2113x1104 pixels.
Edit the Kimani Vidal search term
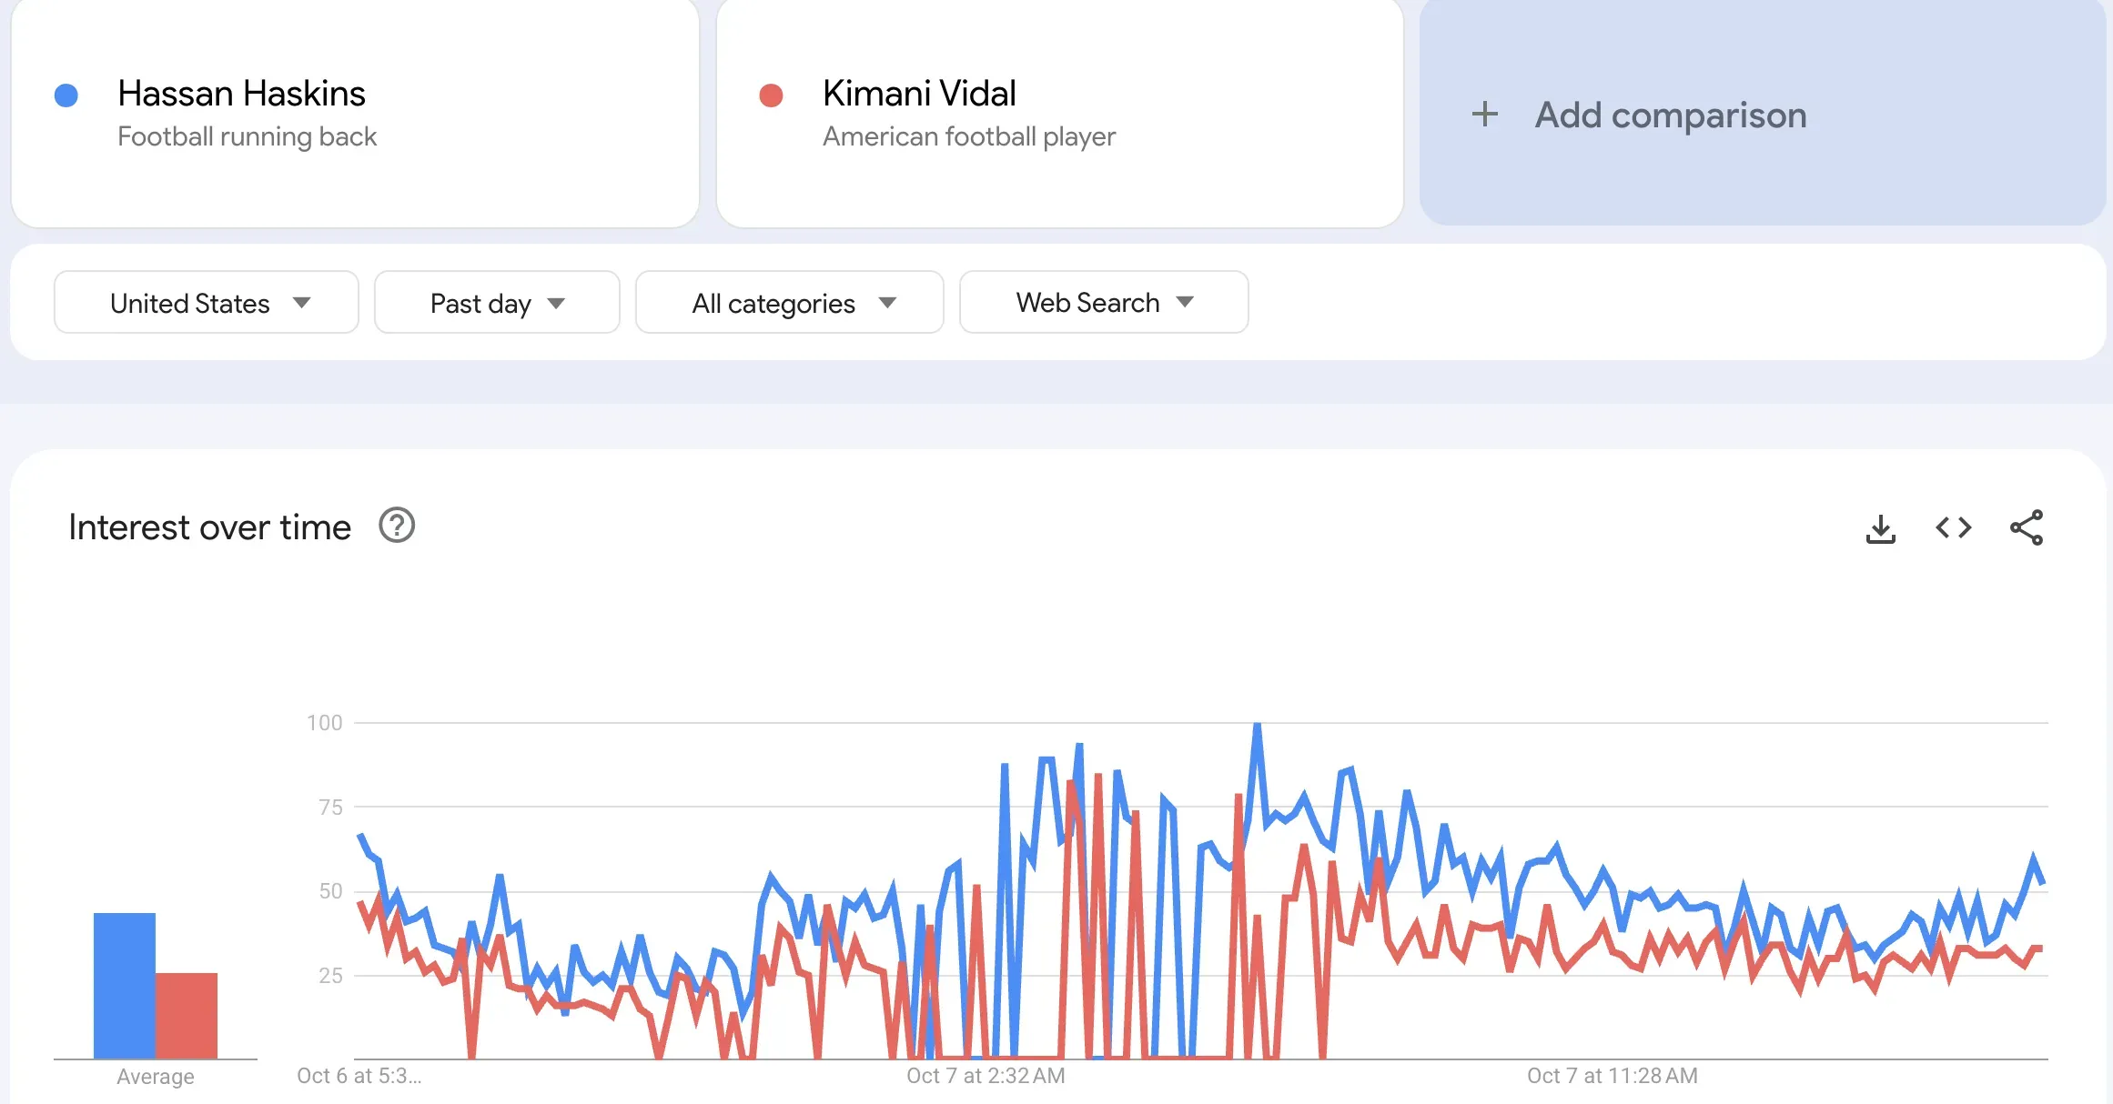point(919,94)
